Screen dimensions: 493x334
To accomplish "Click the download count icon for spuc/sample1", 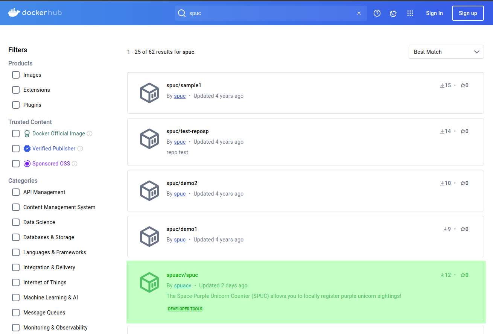I will (442, 85).
